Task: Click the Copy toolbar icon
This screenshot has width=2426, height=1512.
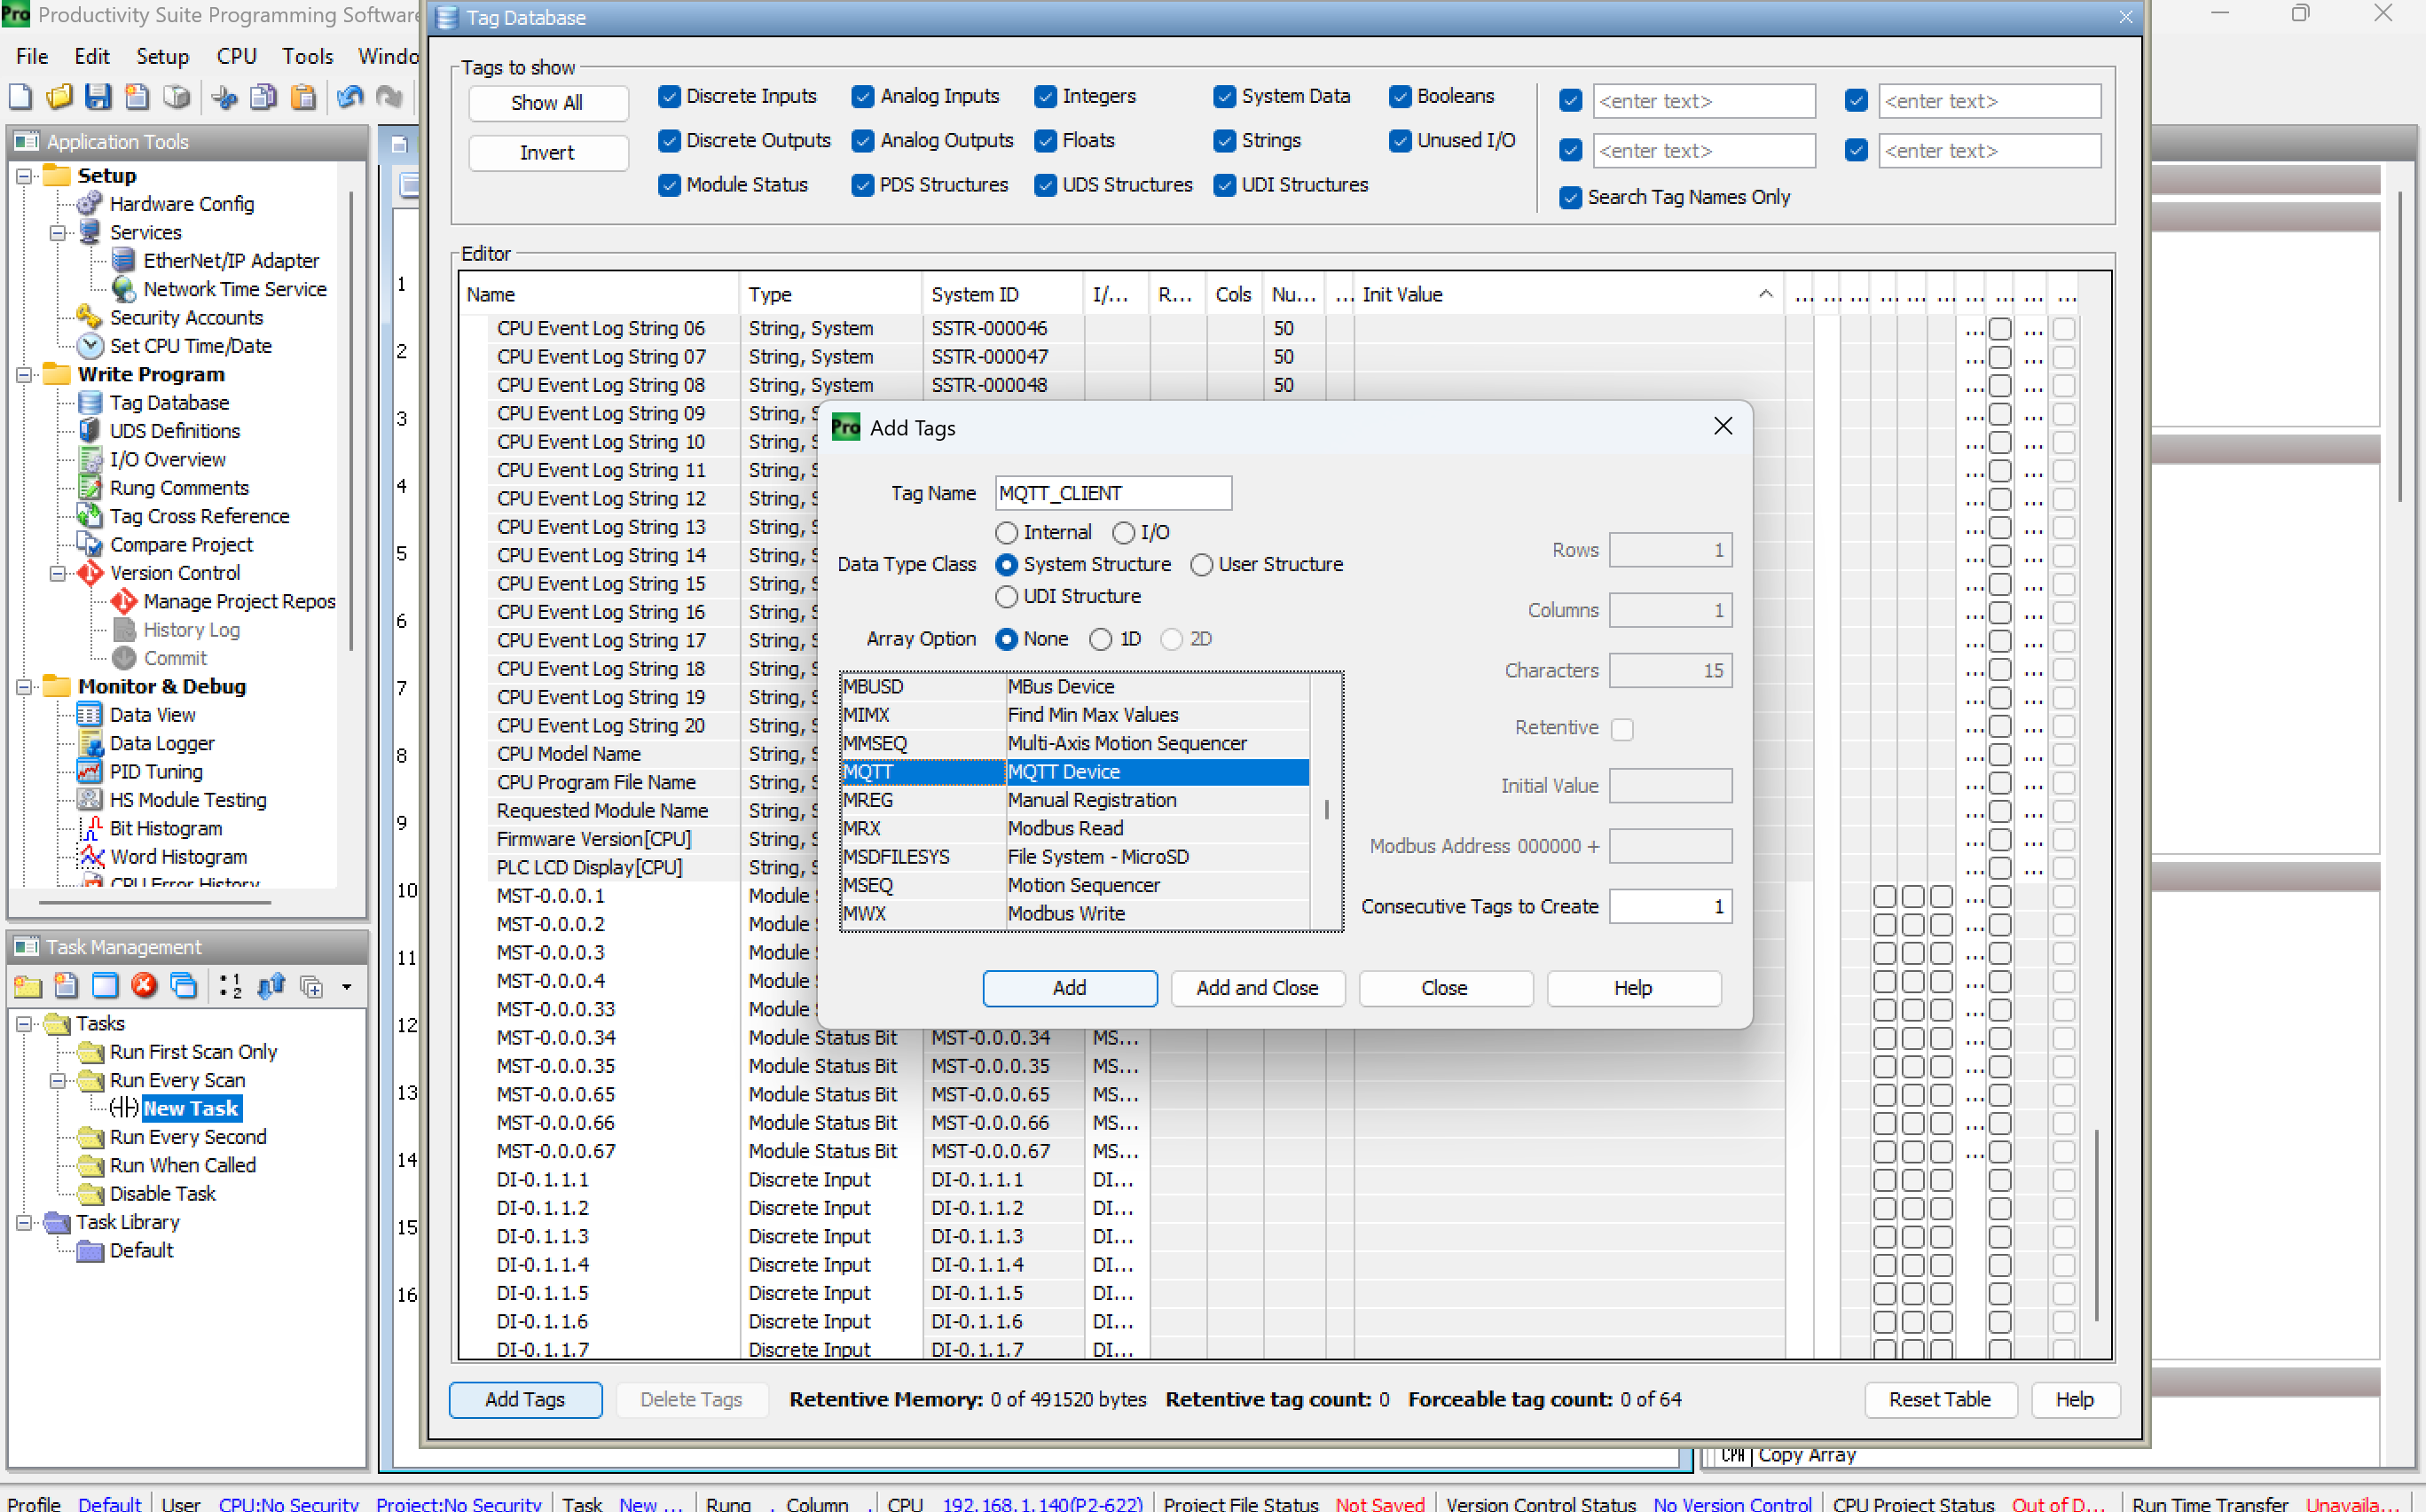Action: coord(264,97)
